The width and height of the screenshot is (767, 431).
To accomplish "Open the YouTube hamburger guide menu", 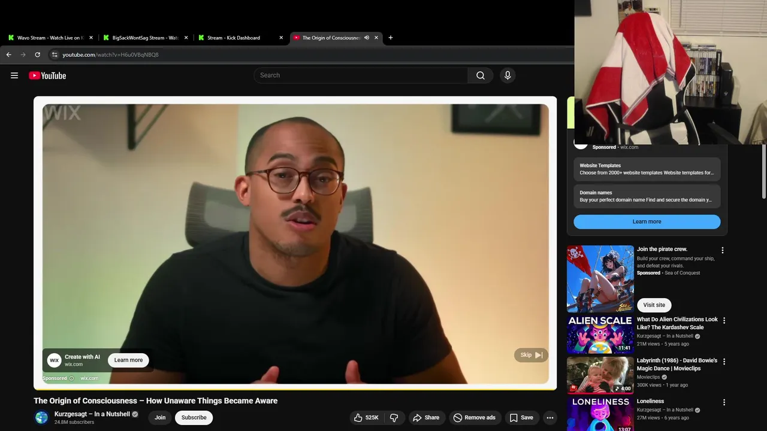I will tap(14, 75).
